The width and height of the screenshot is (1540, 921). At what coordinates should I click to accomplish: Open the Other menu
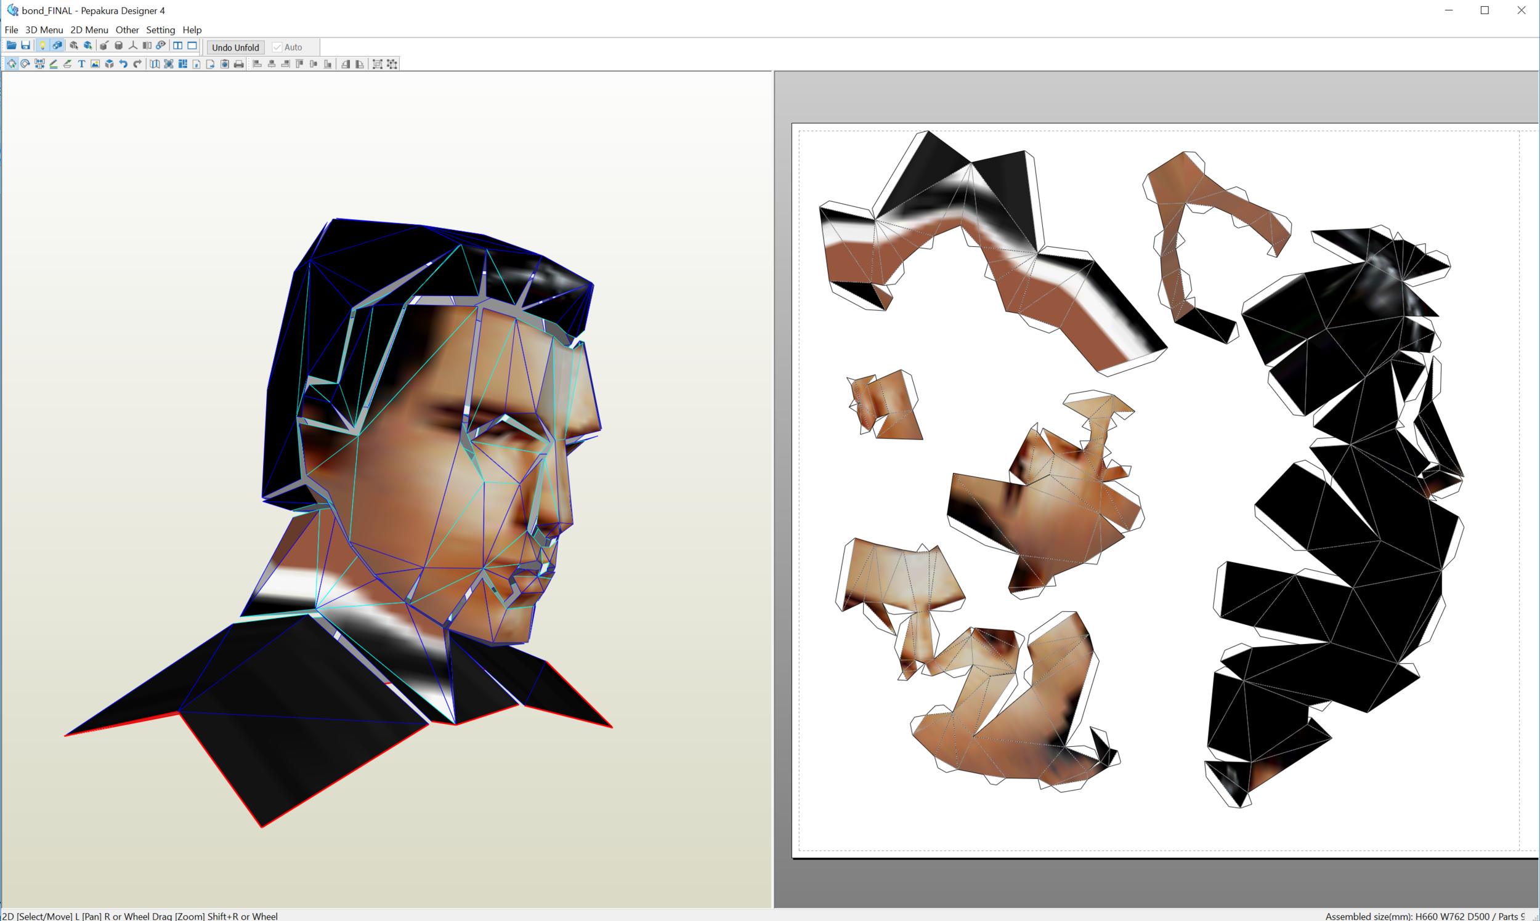click(x=127, y=30)
